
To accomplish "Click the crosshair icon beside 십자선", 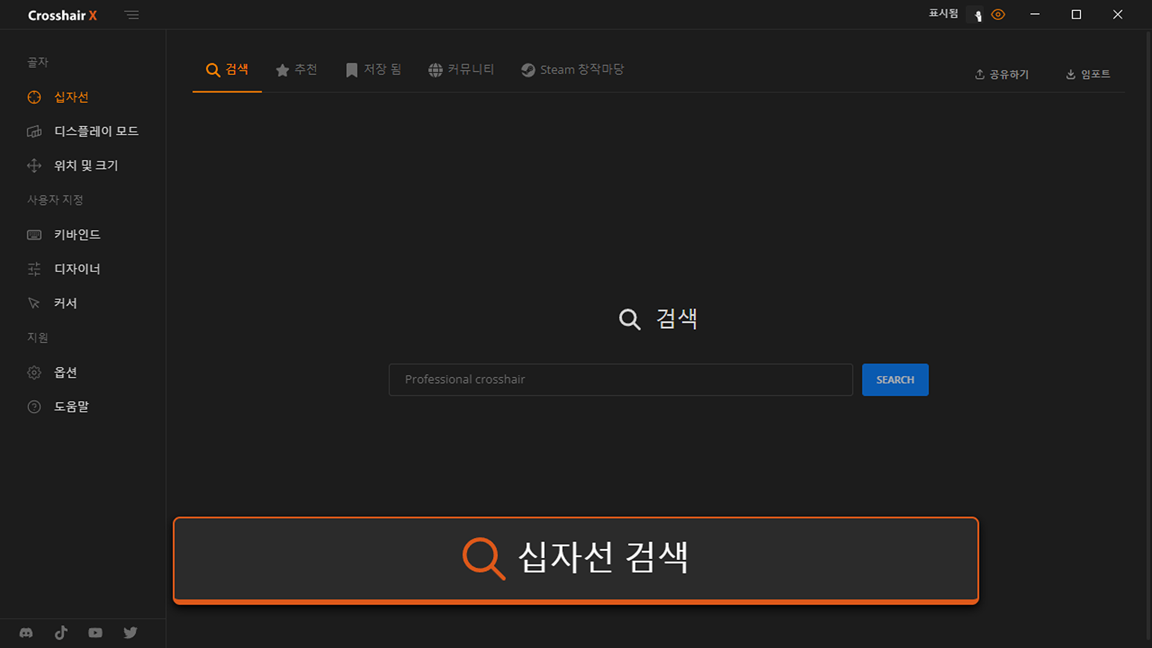I will [34, 97].
